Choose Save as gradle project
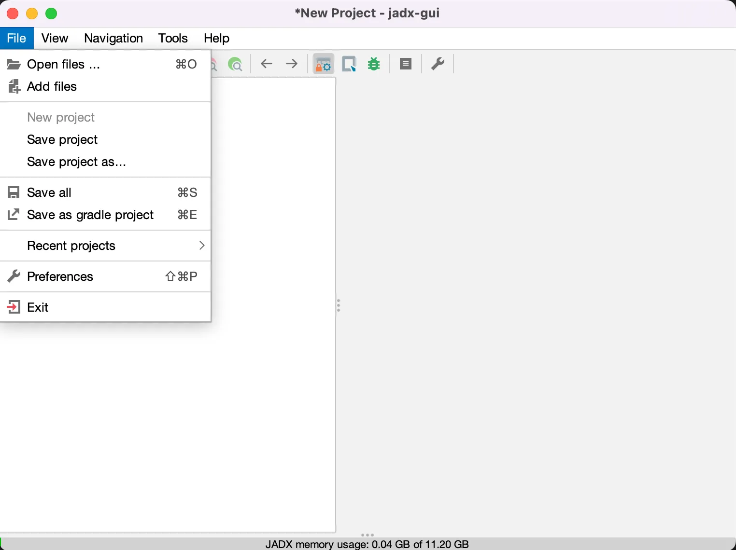736x550 pixels. [x=90, y=215]
